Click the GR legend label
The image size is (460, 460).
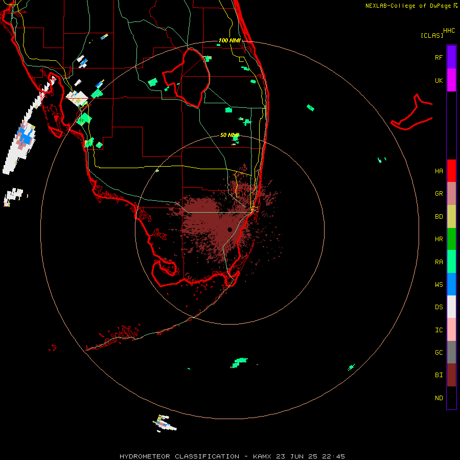click(439, 194)
